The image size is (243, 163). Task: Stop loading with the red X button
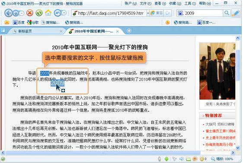click(x=30, y=13)
